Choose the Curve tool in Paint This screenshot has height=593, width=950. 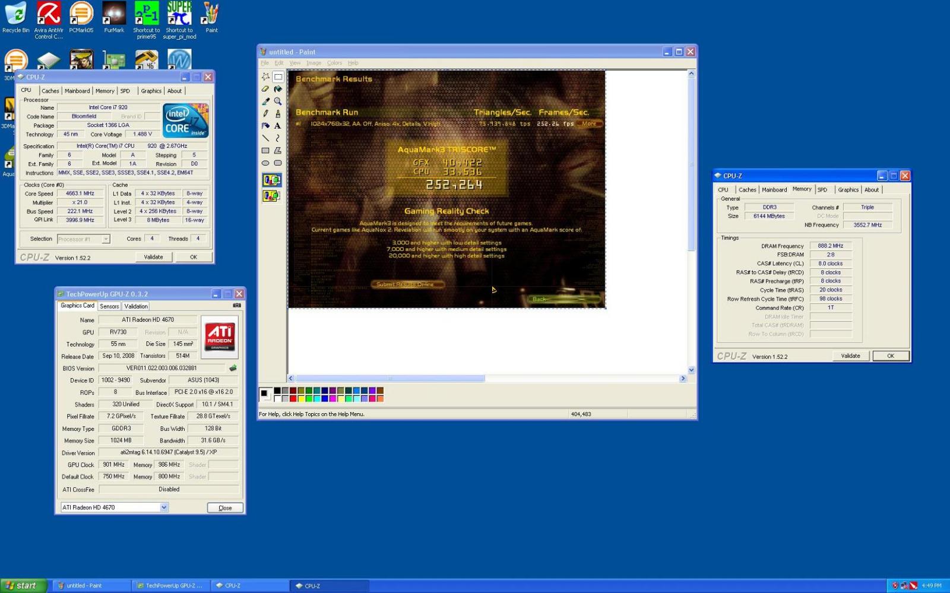point(278,138)
